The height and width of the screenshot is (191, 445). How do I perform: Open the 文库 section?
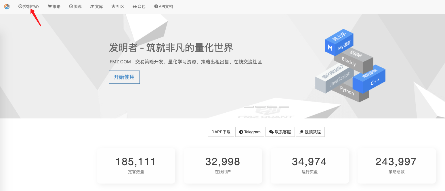point(96,7)
